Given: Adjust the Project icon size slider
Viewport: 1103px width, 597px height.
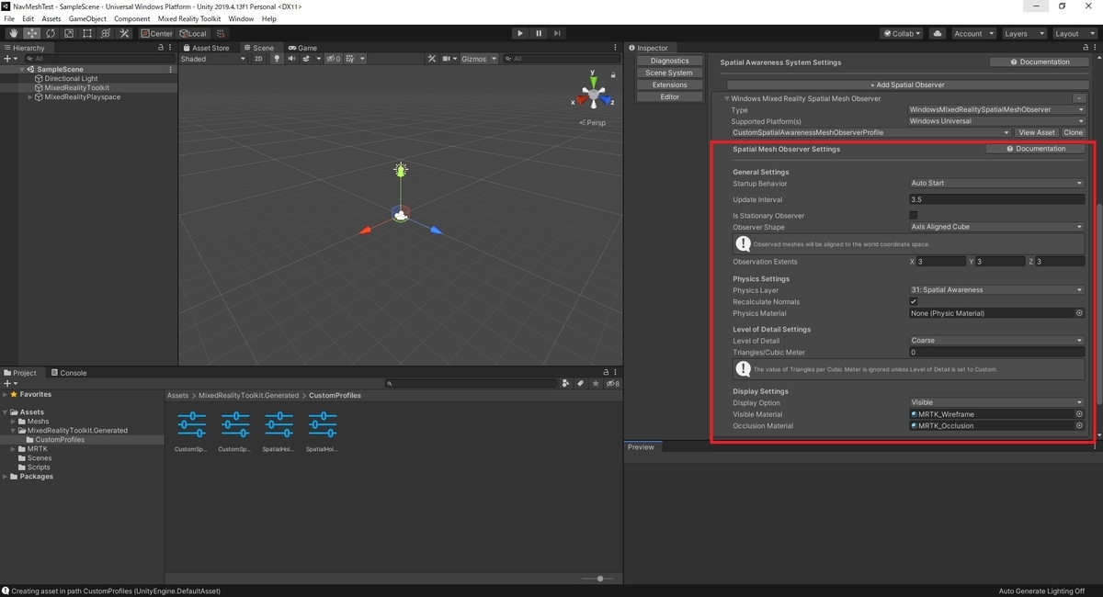Looking at the screenshot, I should pyautogui.click(x=599, y=579).
